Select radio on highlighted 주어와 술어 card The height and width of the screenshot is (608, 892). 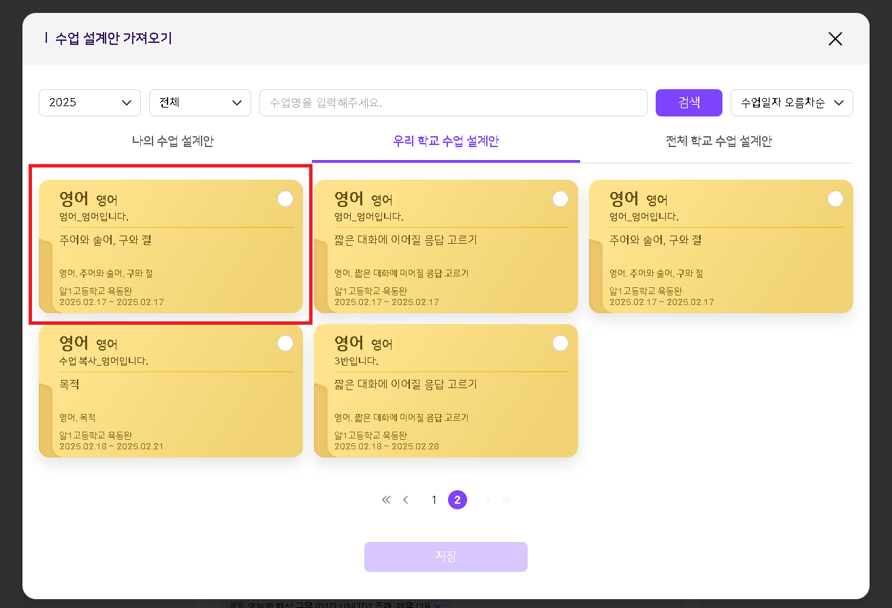(285, 199)
